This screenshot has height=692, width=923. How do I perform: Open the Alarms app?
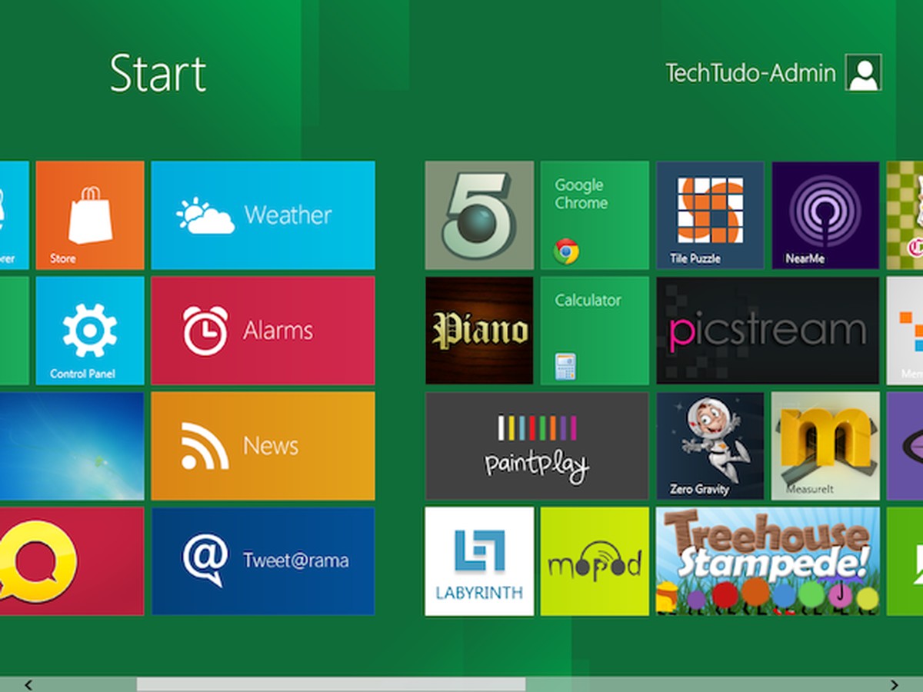pyautogui.click(x=263, y=331)
